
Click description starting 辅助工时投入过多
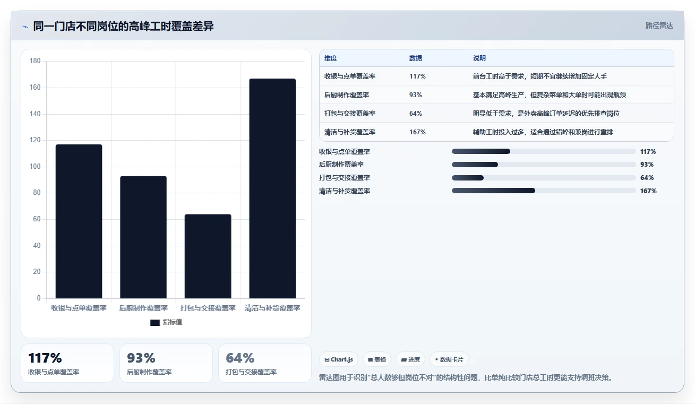click(x=543, y=132)
